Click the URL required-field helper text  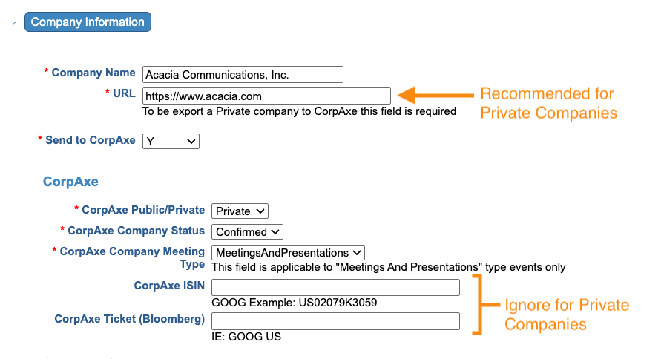coord(299,111)
